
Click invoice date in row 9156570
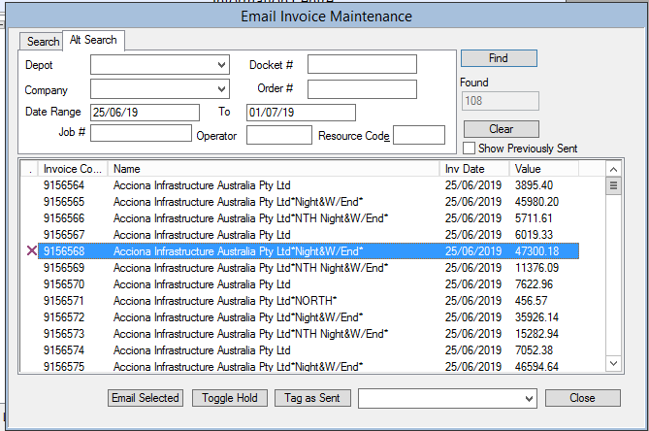tap(473, 284)
